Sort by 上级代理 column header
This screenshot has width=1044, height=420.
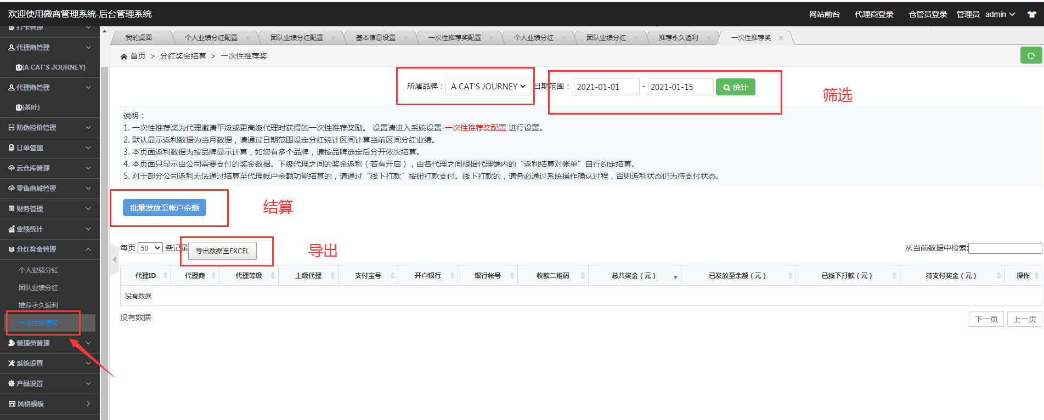click(x=308, y=276)
